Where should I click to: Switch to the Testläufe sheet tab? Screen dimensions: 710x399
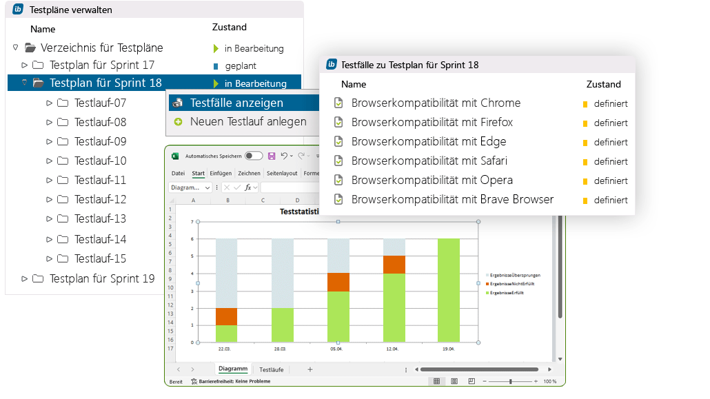pos(272,369)
